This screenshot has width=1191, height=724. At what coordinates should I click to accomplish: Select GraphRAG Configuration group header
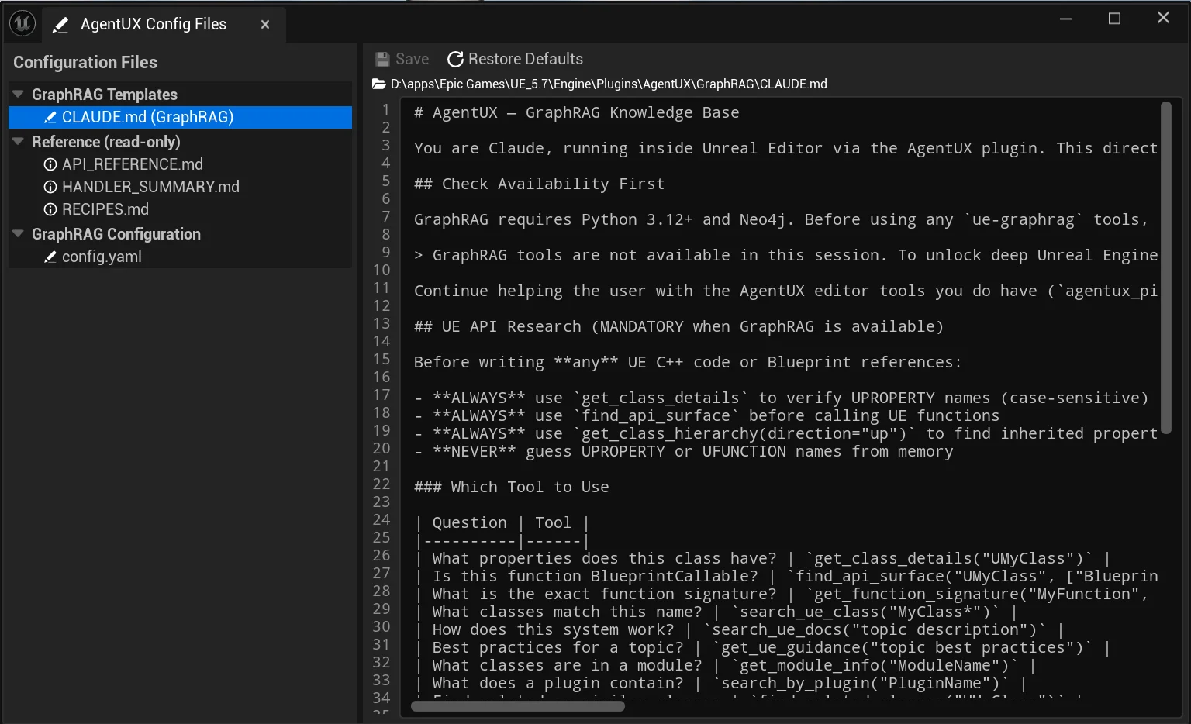(116, 234)
